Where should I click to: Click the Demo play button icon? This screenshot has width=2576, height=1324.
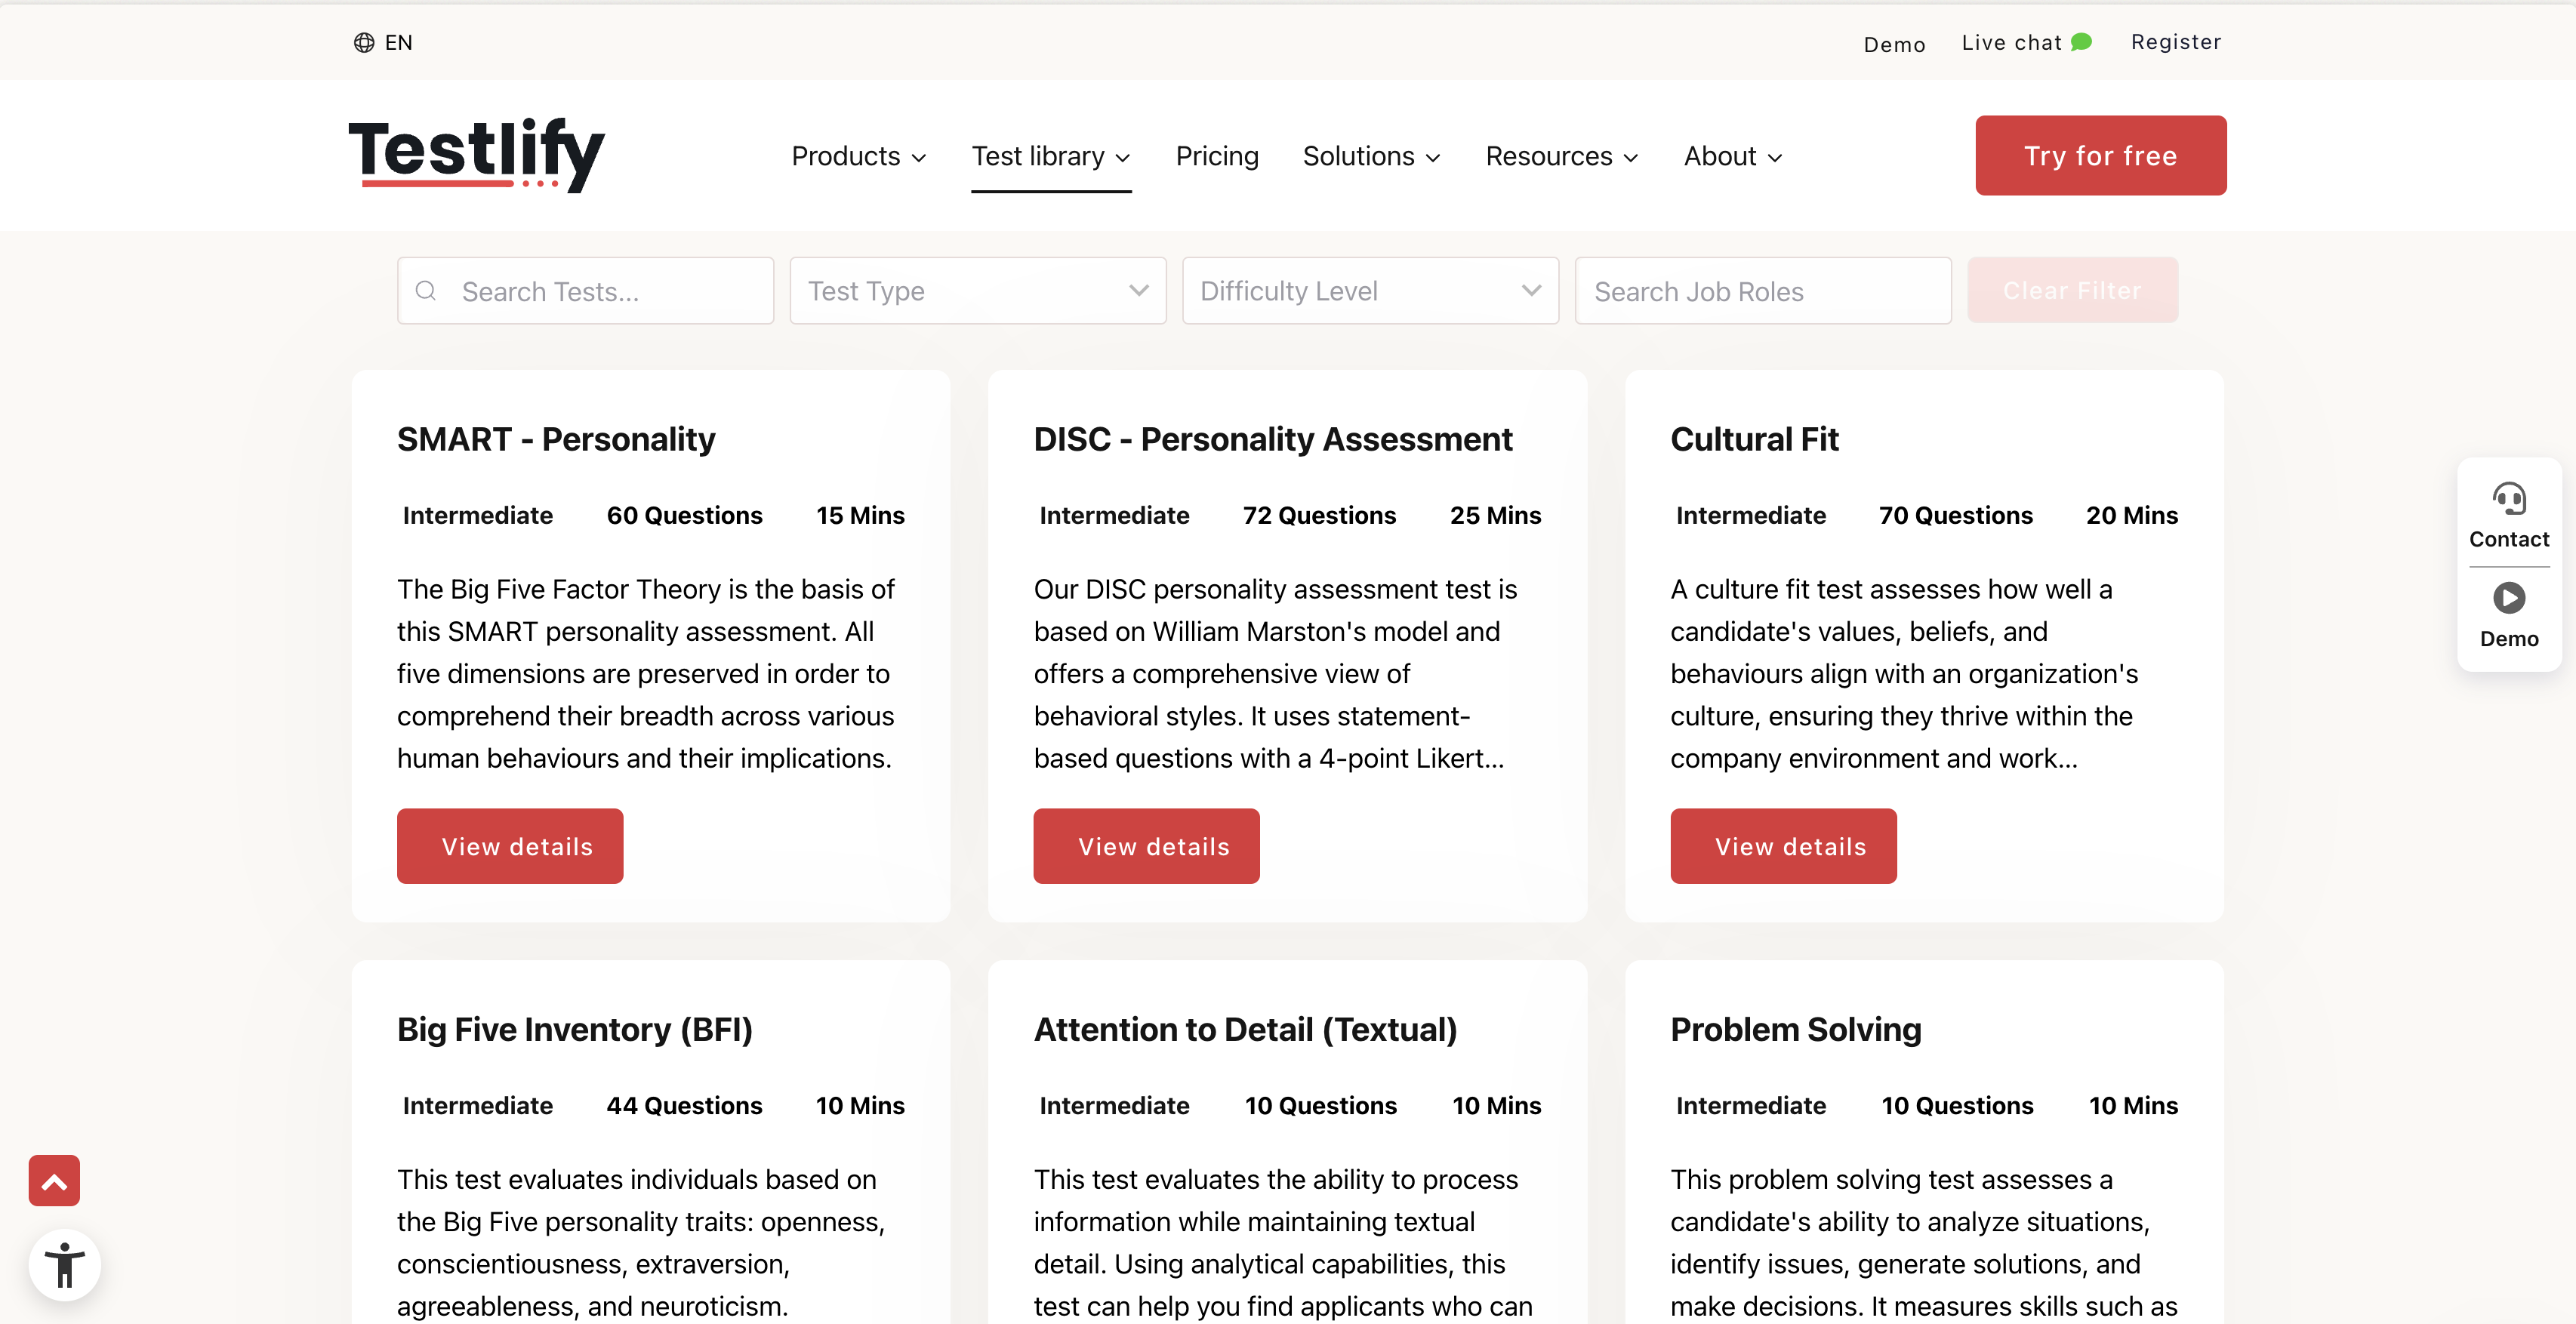[2509, 598]
